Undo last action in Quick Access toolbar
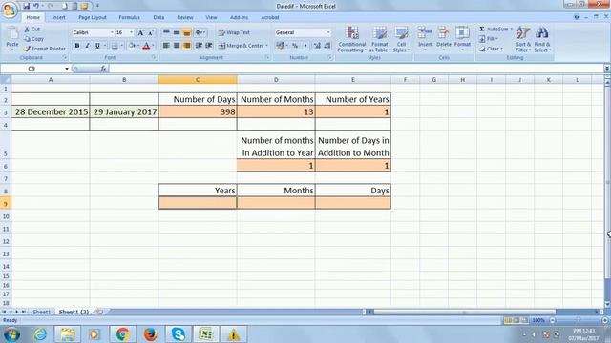The width and height of the screenshot is (611, 343). pyautogui.click(x=36, y=6)
